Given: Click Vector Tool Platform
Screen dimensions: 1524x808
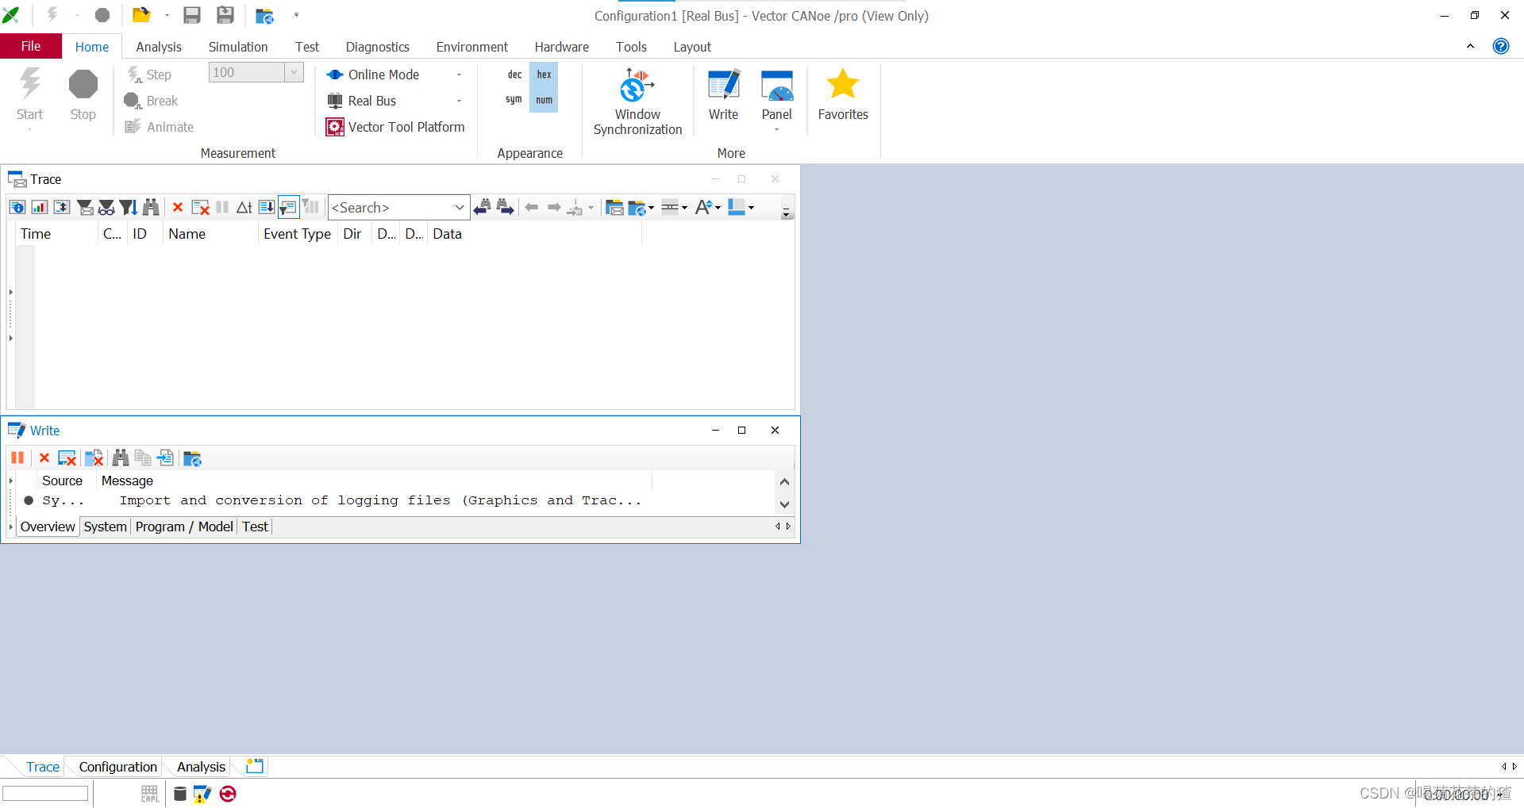Looking at the screenshot, I should [395, 127].
